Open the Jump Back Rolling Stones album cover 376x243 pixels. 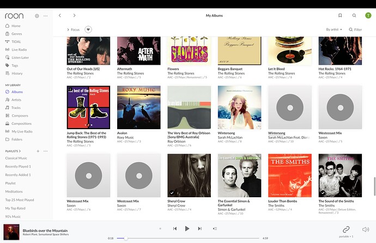88,107
